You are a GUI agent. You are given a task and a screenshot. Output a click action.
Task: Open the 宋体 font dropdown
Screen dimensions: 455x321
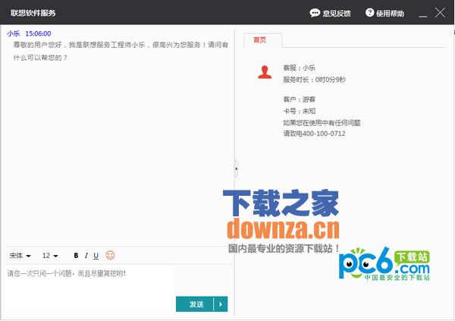[x=20, y=256]
